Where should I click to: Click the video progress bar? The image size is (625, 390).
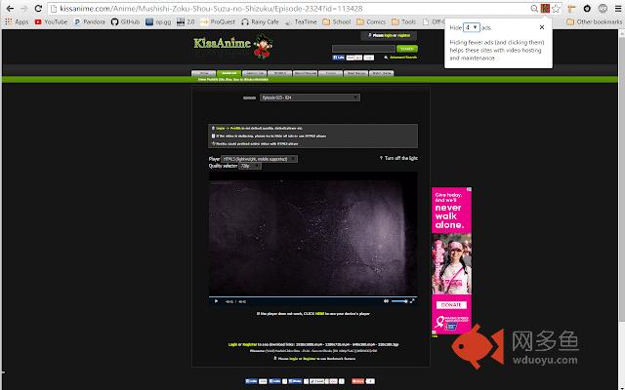click(312, 296)
